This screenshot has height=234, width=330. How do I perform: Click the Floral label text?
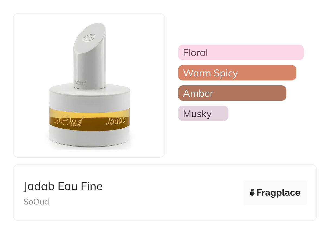coord(195,53)
